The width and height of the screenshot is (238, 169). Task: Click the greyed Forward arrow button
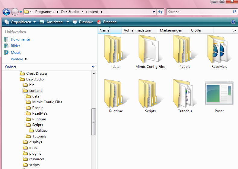point(15,12)
